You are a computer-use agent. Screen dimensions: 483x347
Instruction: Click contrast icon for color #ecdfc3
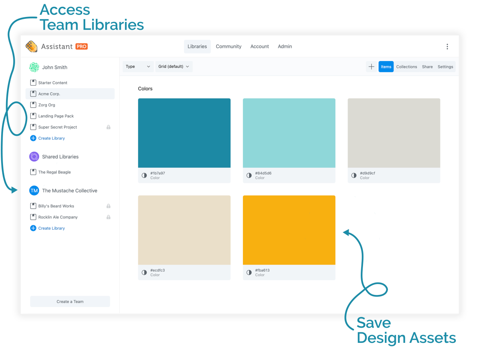coord(144,272)
